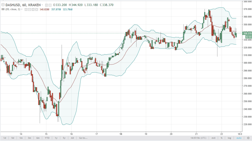
Task: Collapse the DASHUSD legend box
Action: [3, 5]
